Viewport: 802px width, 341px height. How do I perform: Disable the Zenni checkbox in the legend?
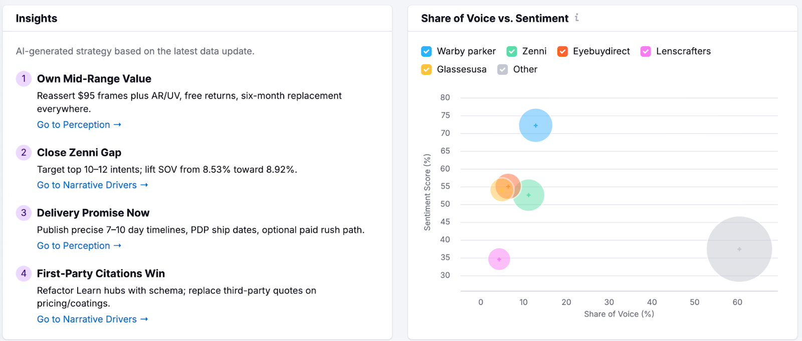[511, 51]
